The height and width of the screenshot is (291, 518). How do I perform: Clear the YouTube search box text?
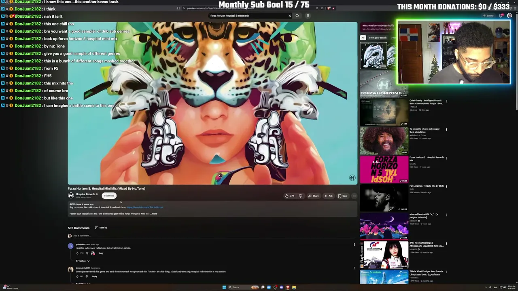click(290, 16)
